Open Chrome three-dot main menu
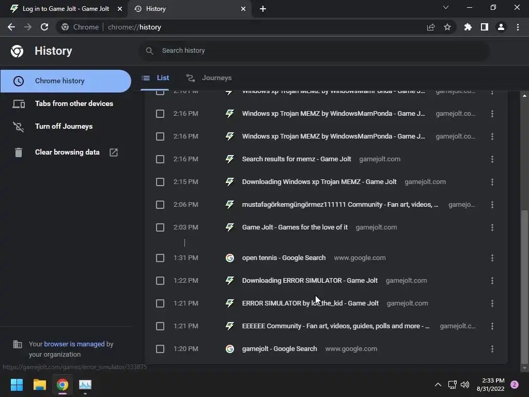Viewport: 529px width, 397px height. pos(518,27)
